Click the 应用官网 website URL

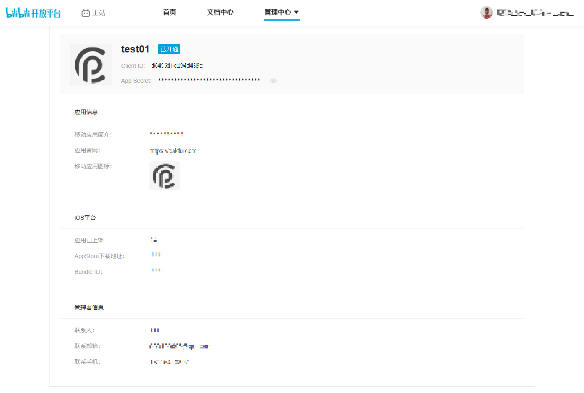click(173, 151)
